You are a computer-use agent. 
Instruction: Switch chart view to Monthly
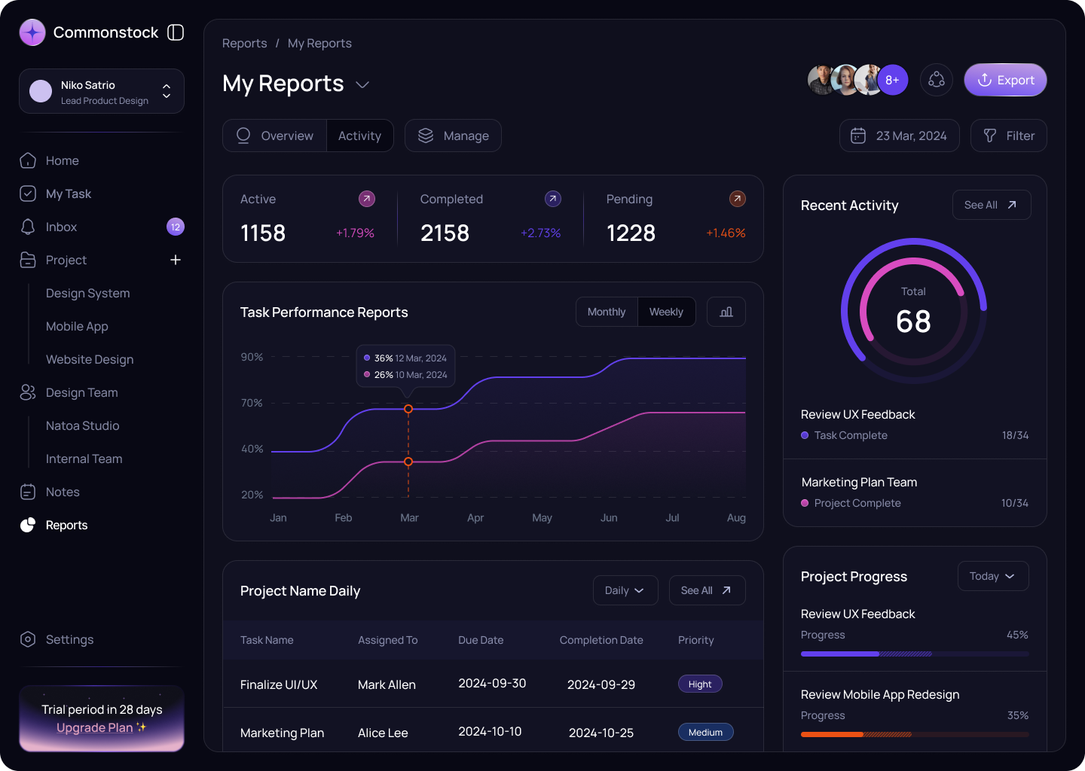coord(606,311)
